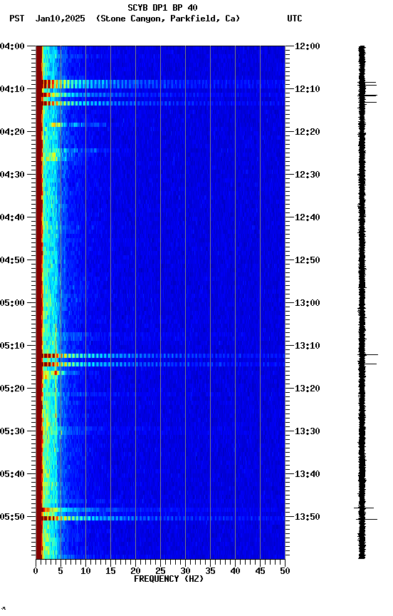Click the '05:10' PST time label
Viewport: 393px width, 616px height.
(x=12, y=346)
